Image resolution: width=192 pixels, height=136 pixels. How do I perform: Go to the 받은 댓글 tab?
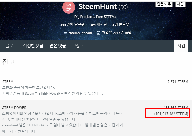click(58, 46)
